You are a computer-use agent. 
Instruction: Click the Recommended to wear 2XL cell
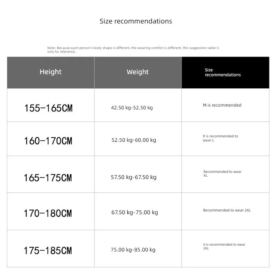coord(225,211)
